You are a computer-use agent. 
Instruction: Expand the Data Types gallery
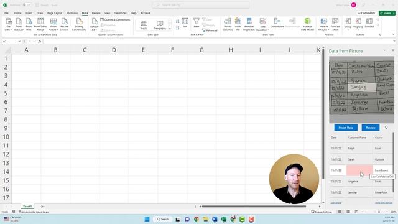click(170, 29)
